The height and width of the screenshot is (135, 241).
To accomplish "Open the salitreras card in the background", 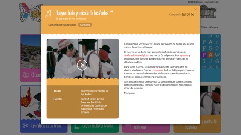I will coord(146,128).
